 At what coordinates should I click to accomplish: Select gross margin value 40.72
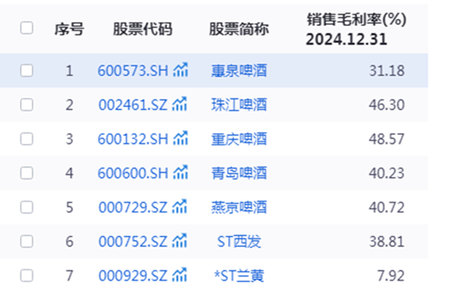point(387,207)
